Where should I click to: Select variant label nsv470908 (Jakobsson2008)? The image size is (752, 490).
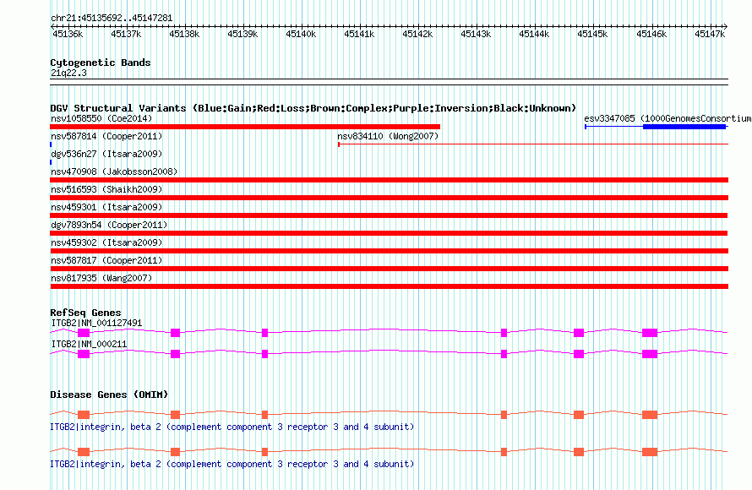114,171
